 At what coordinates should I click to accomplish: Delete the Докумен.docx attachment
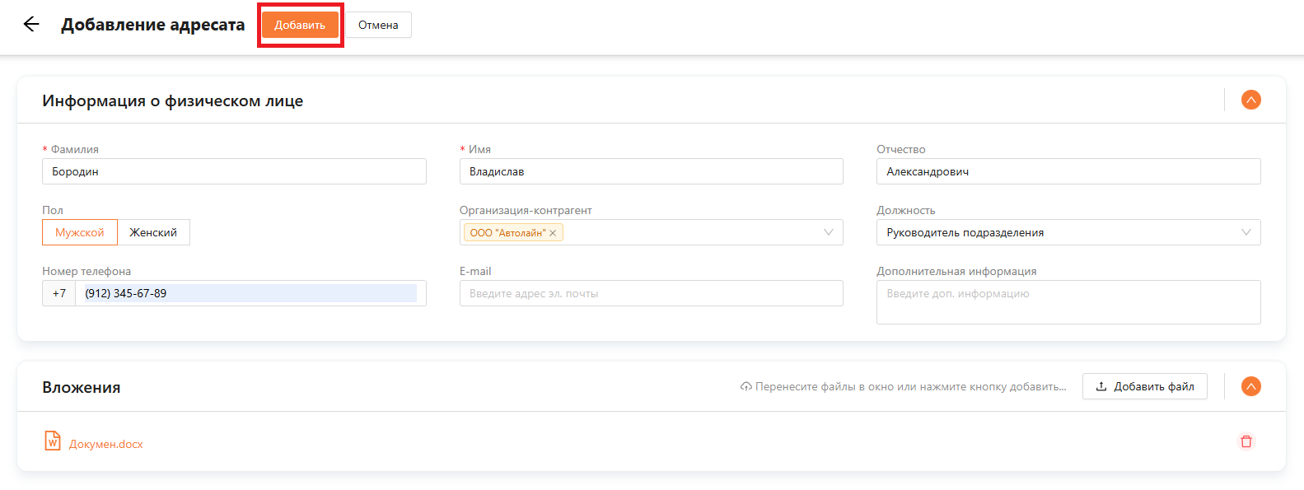[x=1246, y=441]
